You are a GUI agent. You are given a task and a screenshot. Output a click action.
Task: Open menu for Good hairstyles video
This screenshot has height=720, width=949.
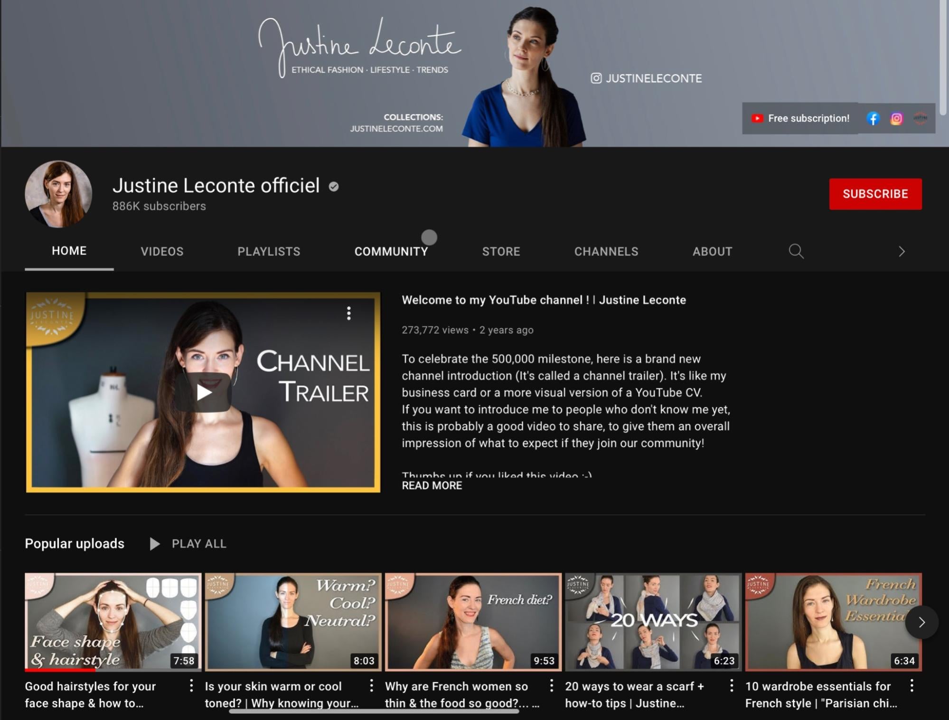pos(191,686)
